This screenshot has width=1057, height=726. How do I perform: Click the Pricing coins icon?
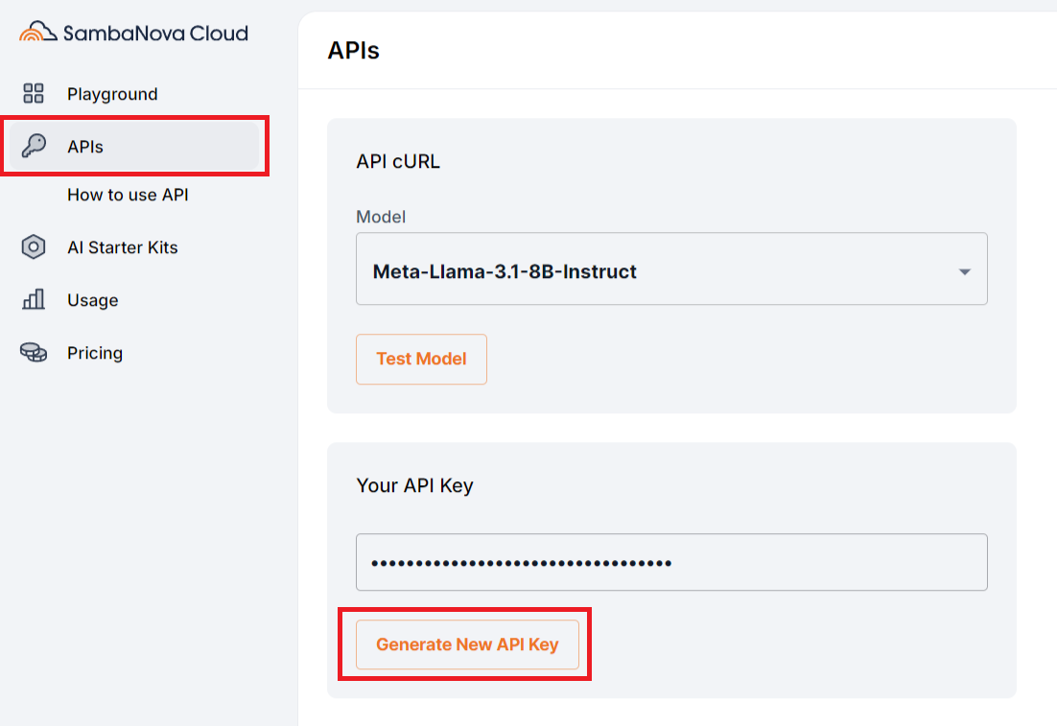pos(34,353)
